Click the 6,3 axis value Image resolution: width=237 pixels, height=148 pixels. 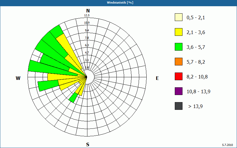87,45
